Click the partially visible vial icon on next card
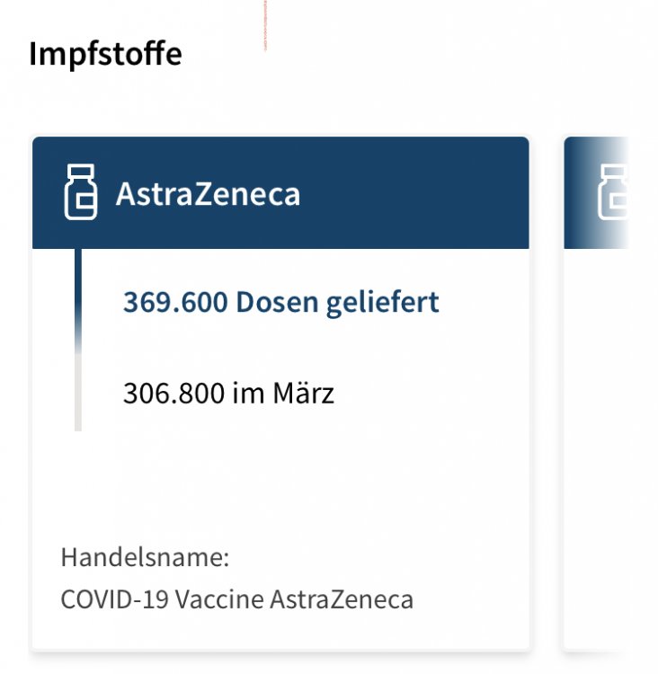This screenshot has width=658, height=674. coord(613,192)
